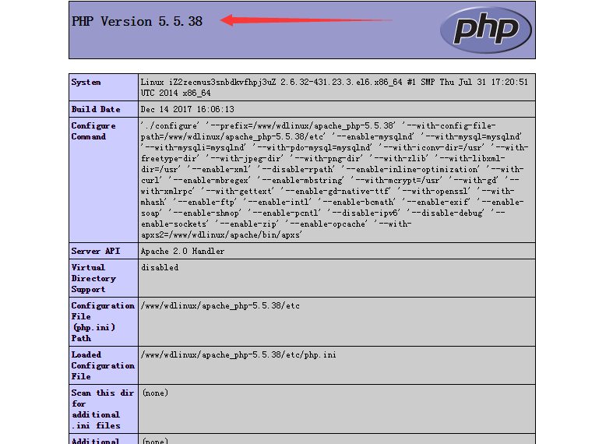
Task: Click the '/www/wdlinux/apache_php-5.5.38/etc' path value
Action: pos(220,305)
